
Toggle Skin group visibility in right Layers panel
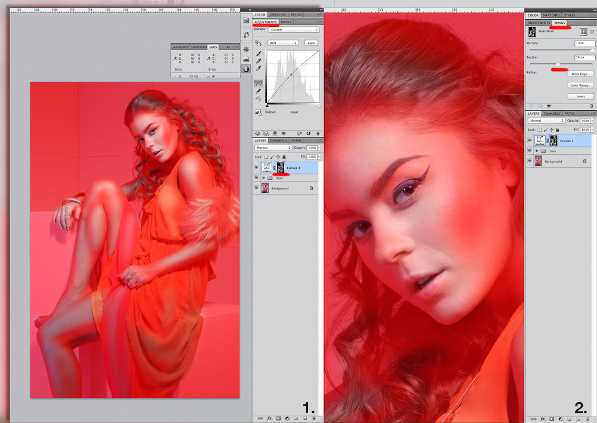pos(530,151)
